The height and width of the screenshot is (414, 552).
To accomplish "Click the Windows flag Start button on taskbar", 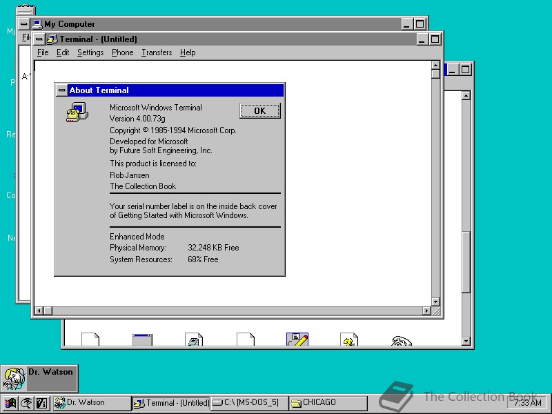I will [x=10, y=403].
